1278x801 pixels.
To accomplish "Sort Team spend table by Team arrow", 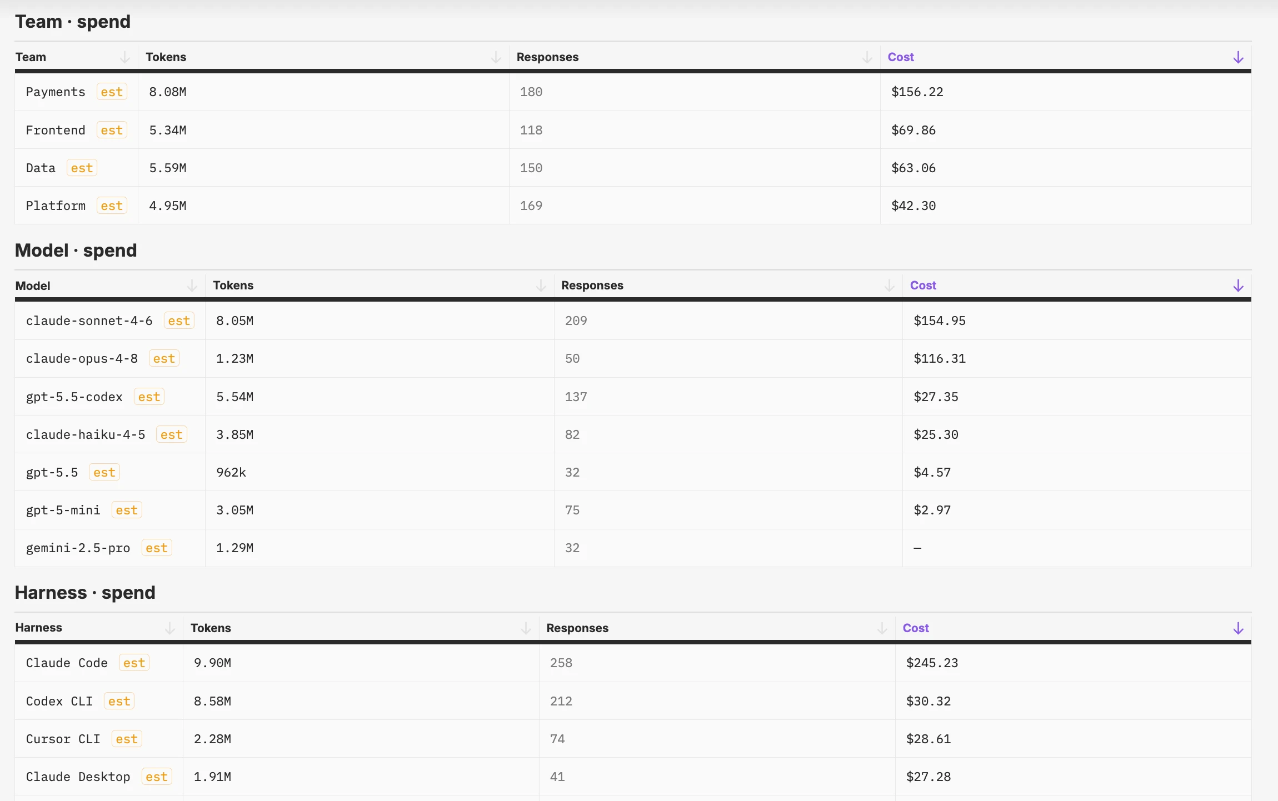I will click(125, 57).
